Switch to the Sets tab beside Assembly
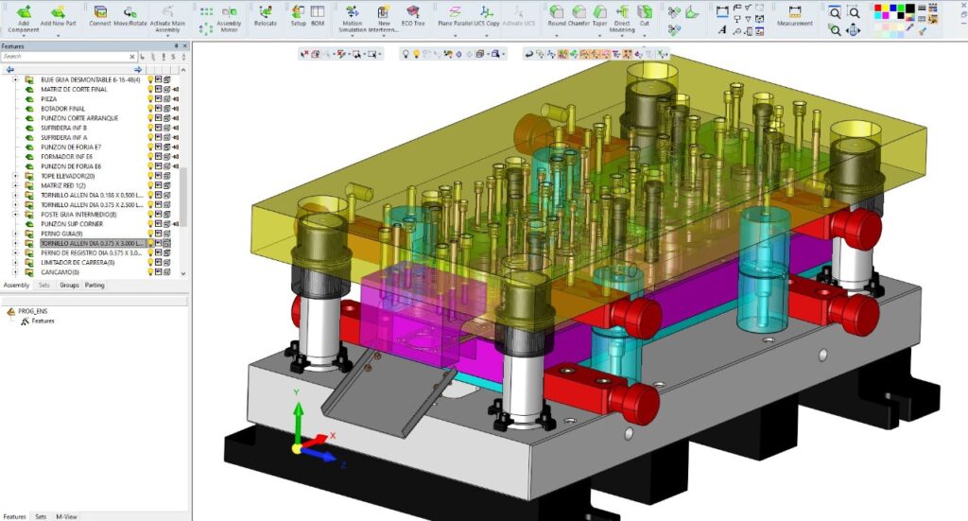Image resolution: width=968 pixels, height=521 pixels. [43, 286]
